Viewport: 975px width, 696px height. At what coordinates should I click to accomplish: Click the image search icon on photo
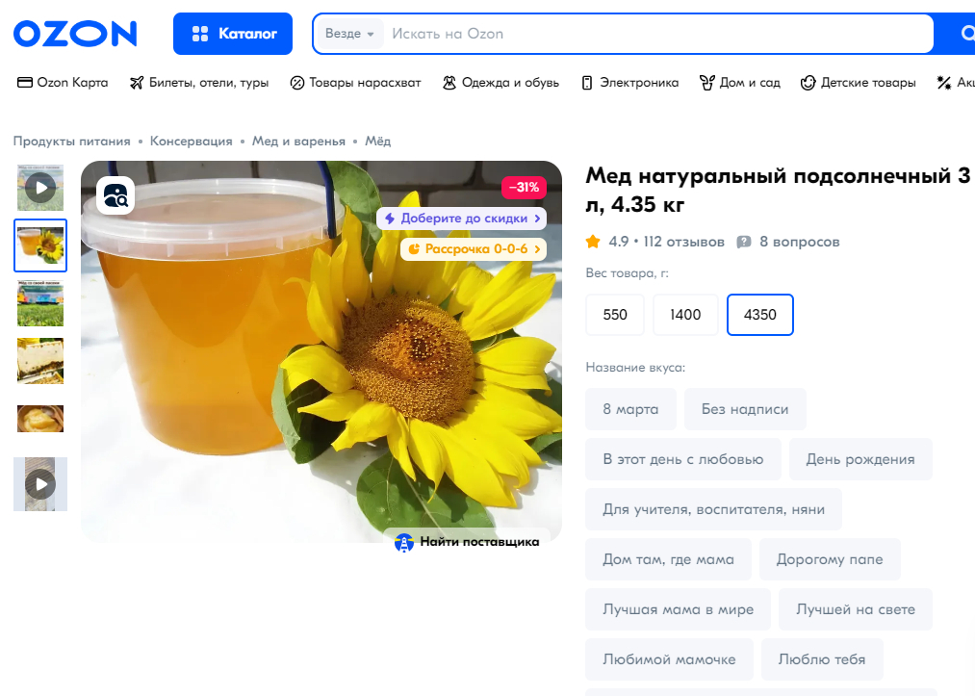click(x=115, y=195)
